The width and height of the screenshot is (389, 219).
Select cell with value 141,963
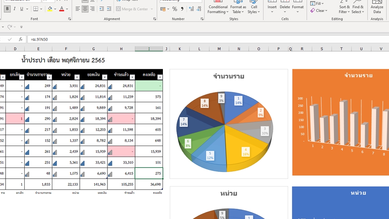point(94,184)
